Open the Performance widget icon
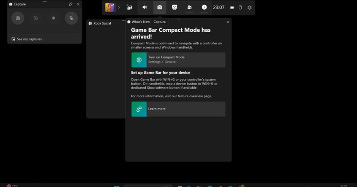 pos(174,7)
